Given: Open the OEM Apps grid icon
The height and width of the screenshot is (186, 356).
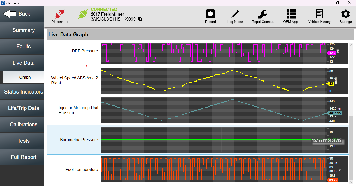Looking at the screenshot, I should 291,14.
